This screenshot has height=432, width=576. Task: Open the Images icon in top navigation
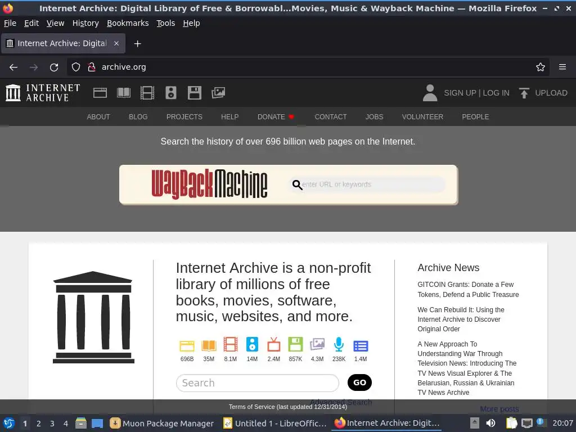click(218, 93)
